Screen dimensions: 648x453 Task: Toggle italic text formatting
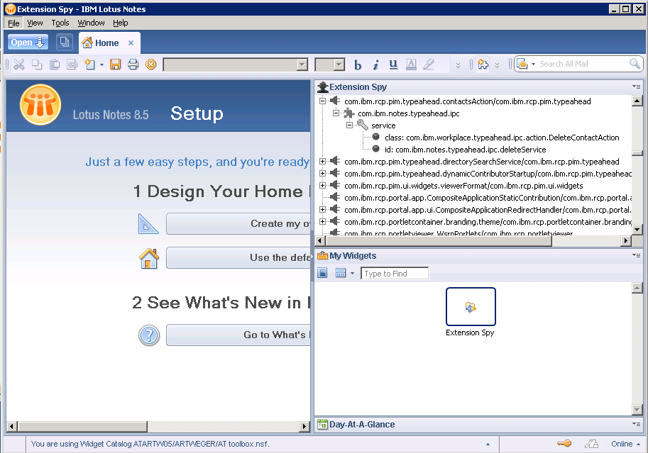tap(375, 65)
